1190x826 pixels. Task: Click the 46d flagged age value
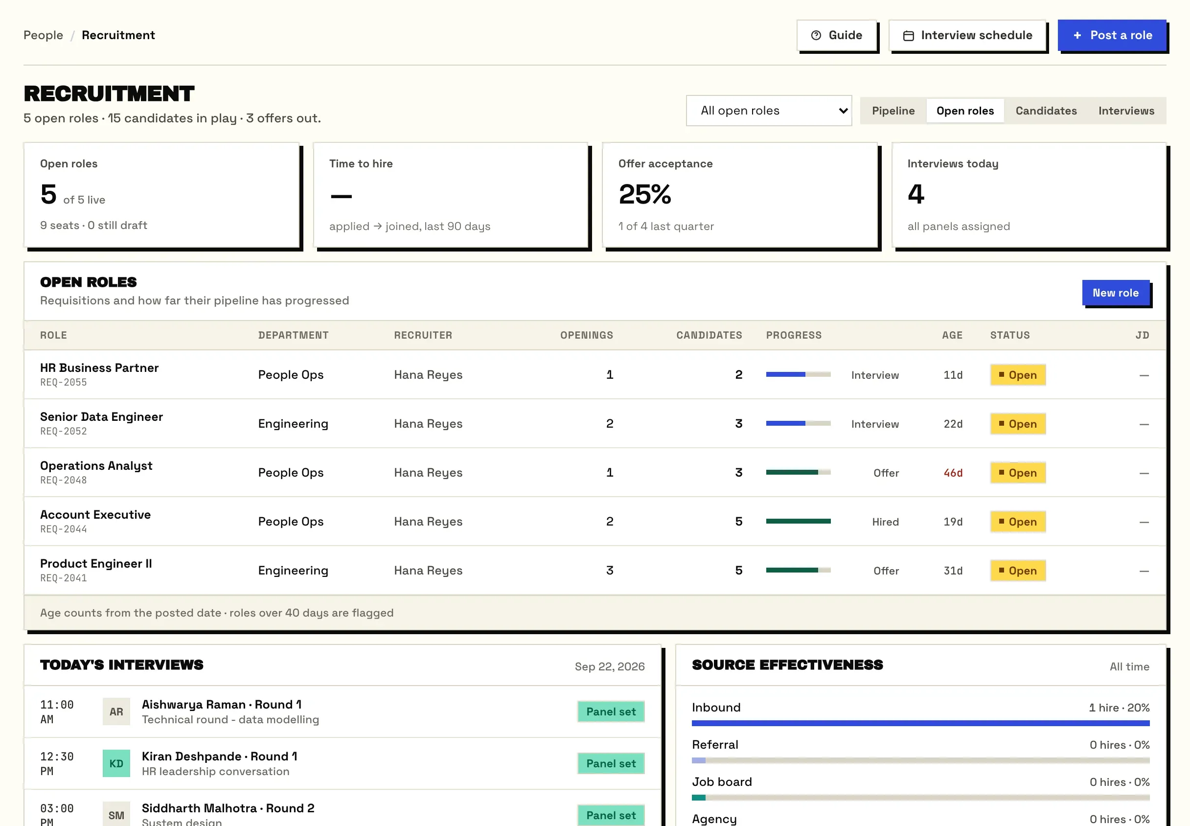pos(953,473)
